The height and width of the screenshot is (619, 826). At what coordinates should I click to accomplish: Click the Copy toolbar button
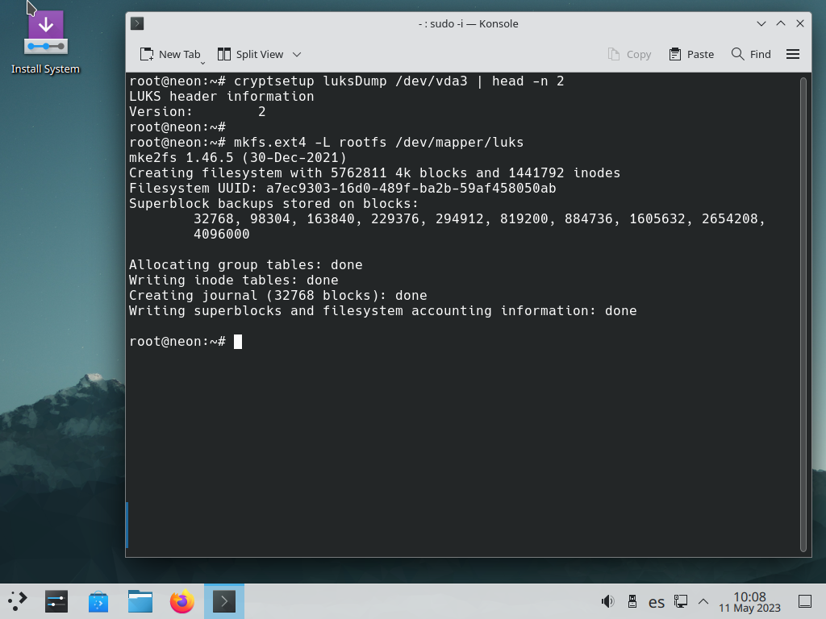(x=629, y=54)
